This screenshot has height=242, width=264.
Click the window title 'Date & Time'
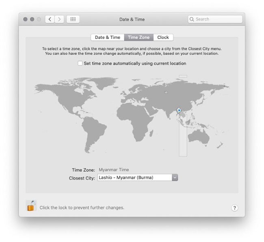(x=132, y=19)
